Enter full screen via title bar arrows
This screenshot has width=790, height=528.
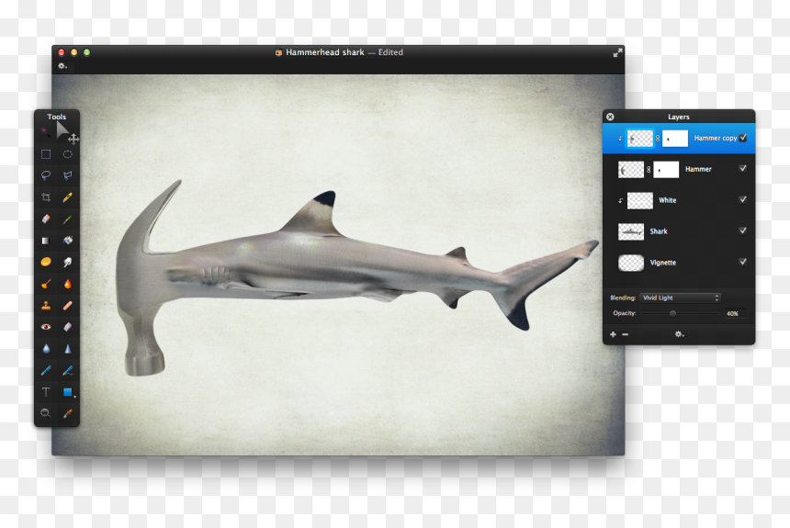(x=617, y=52)
